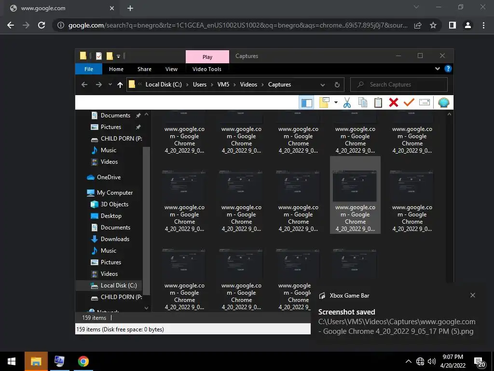
Task: Open OneDrive in the sidebar
Action: (109, 177)
